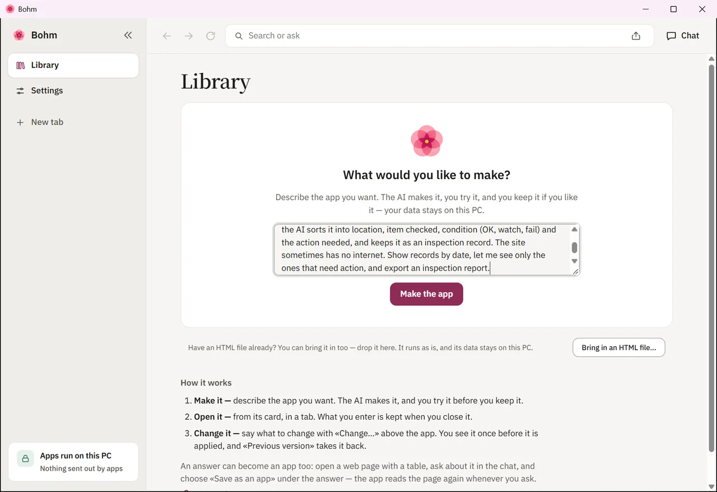The height and width of the screenshot is (492, 717).
Task: Open the Chat panel
Action: point(683,36)
